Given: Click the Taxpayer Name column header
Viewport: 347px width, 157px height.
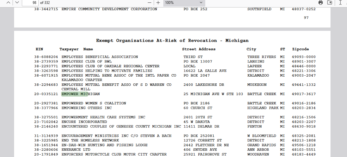Looking at the screenshot, I should (x=76, y=49).
